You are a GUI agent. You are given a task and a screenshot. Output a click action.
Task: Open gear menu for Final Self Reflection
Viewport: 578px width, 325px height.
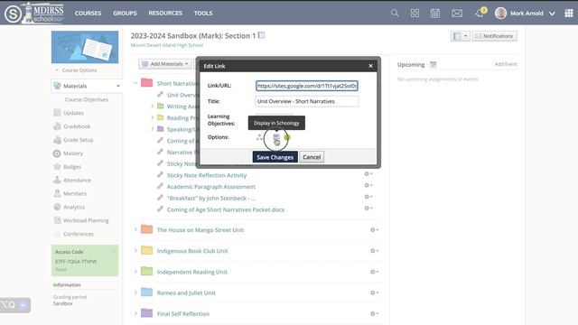click(x=374, y=313)
